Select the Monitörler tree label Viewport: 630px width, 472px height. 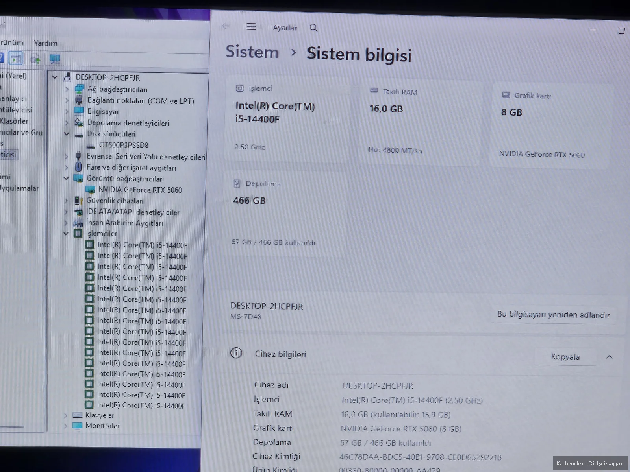(102, 426)
